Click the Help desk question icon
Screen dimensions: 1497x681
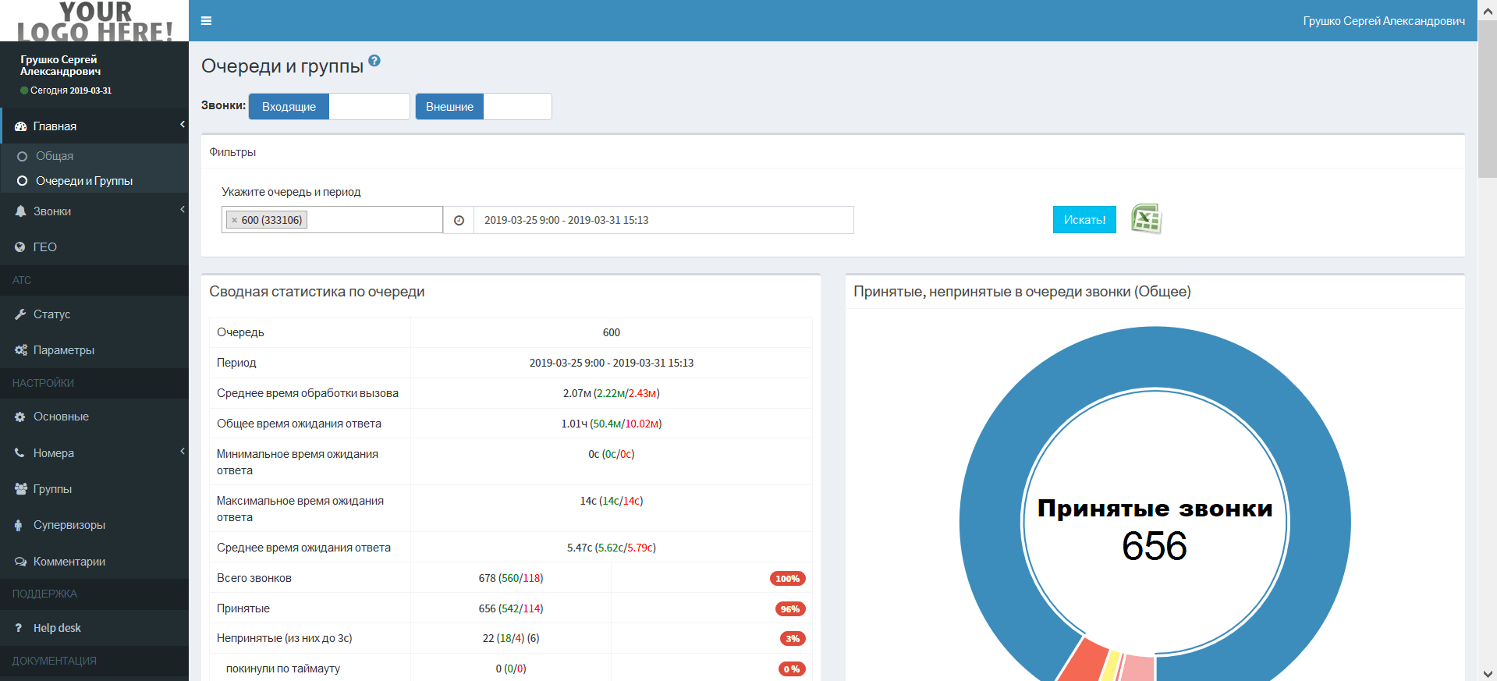[x=19, y=628]
